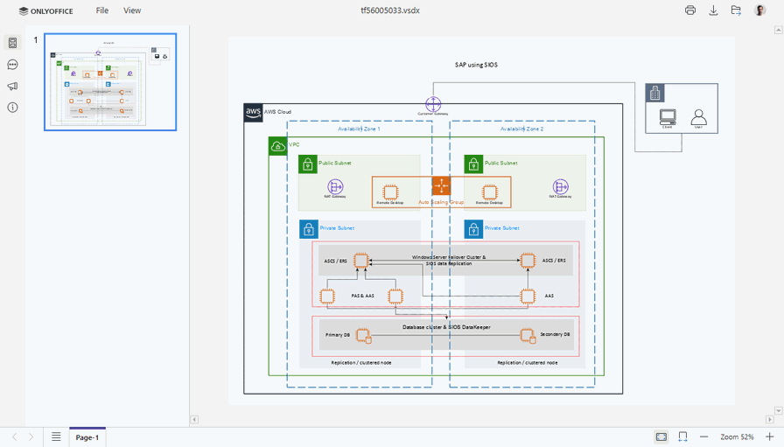Open the comments panel icon
The height and width of the screenshot is (447, 784).
12,65
